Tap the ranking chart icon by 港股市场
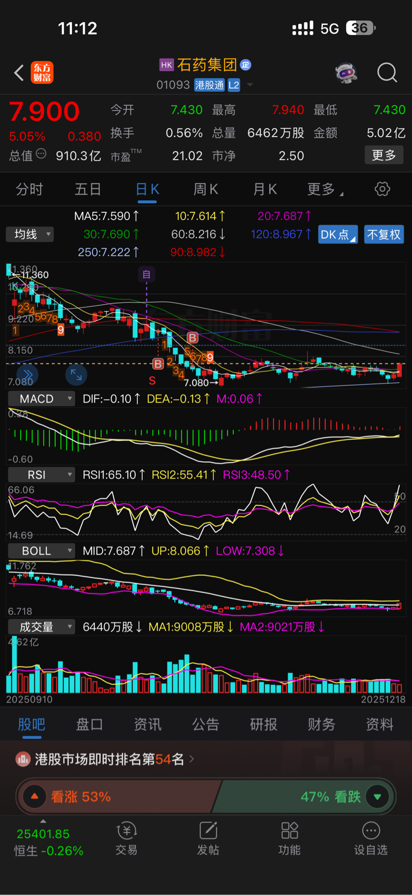The height and width of the screenshot is (895, 412). pyautogui.click(x=23, y=759)
